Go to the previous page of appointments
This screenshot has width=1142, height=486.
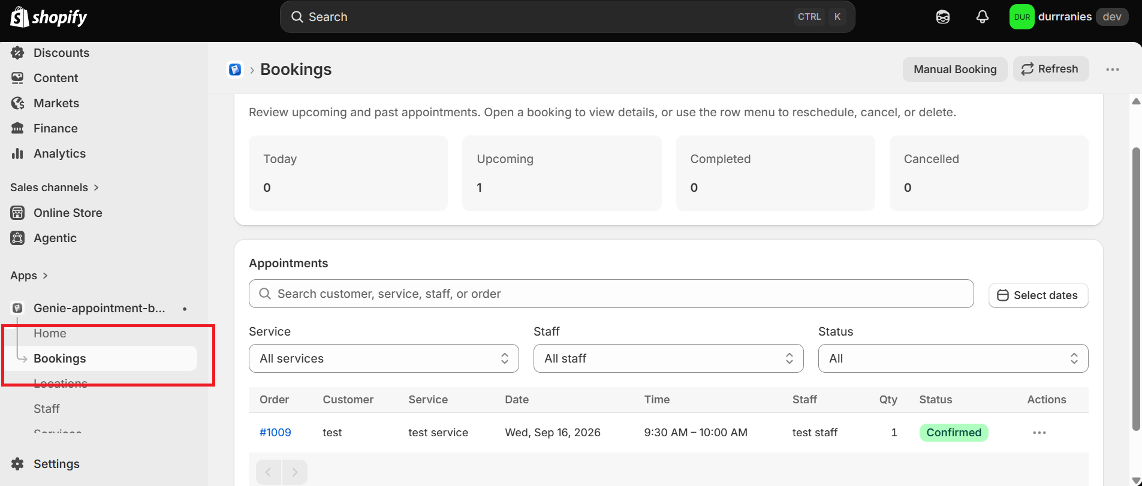click(269, 472)
